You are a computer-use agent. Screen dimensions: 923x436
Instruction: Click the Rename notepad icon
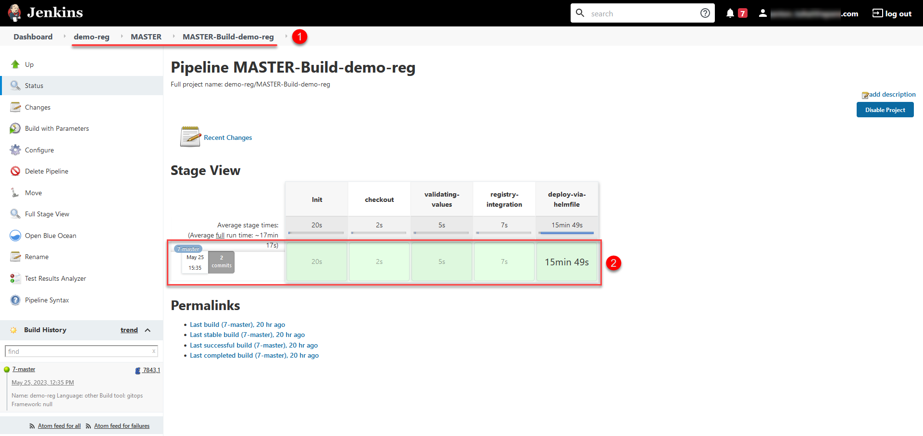[x=15, y=257]
